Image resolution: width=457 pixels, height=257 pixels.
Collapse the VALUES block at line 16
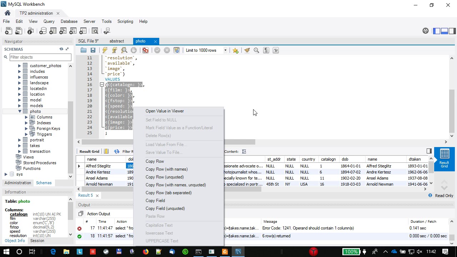[x=102, y=85]
